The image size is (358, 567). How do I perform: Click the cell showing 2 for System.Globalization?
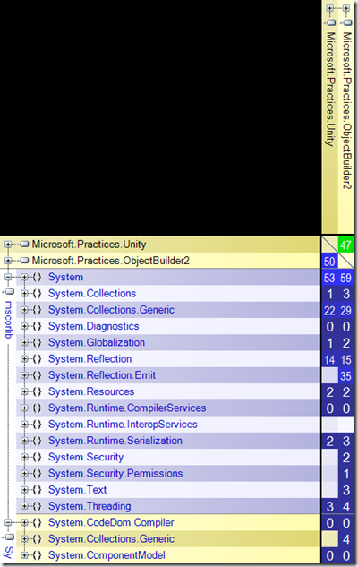pos(346,343)
